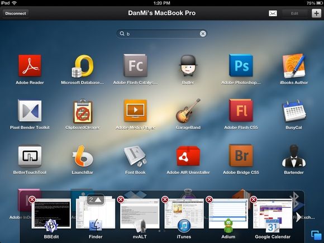The image size is (324, 243).
Task: Open the mail envelope icon
Action: point(273,13)
